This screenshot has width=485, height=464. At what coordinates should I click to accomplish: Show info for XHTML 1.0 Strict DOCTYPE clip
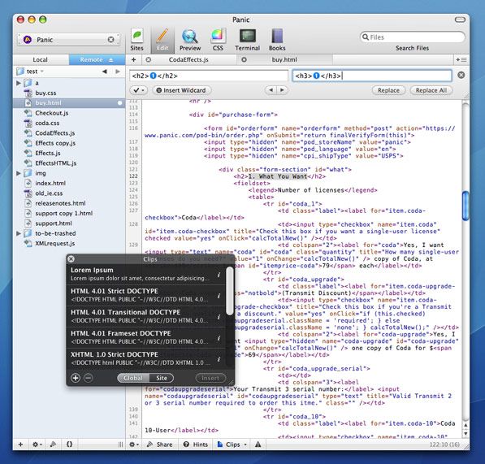pyautogui.click(x=219, y=359)
